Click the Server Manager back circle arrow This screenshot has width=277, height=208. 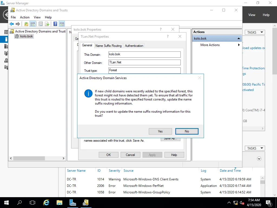(x=6, y=15)
